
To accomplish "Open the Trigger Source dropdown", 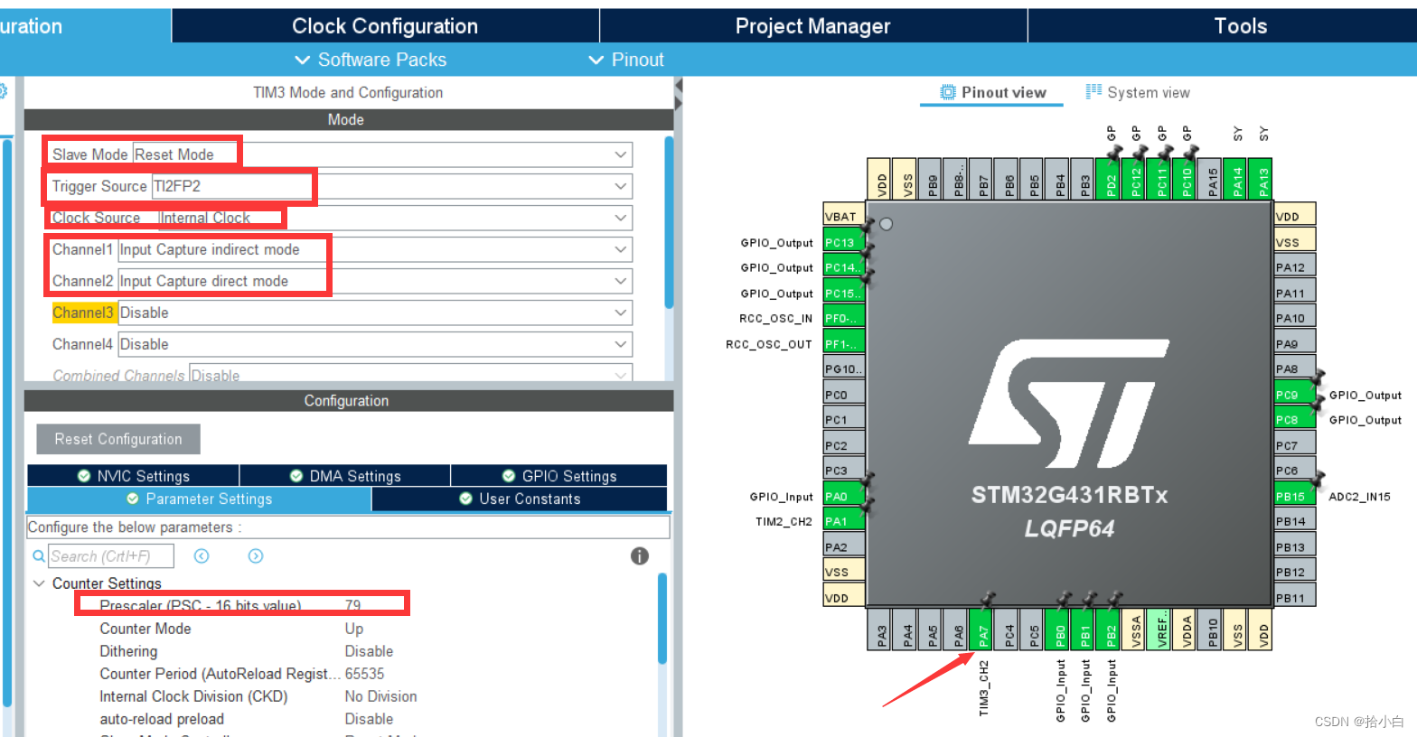I will [391, 186].
